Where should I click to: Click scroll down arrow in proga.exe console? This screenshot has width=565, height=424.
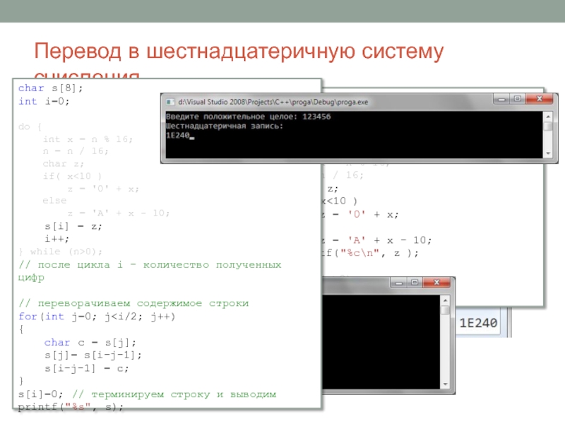[548, 153]
